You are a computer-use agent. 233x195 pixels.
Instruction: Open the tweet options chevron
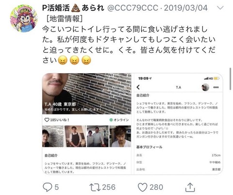(220, 8)
